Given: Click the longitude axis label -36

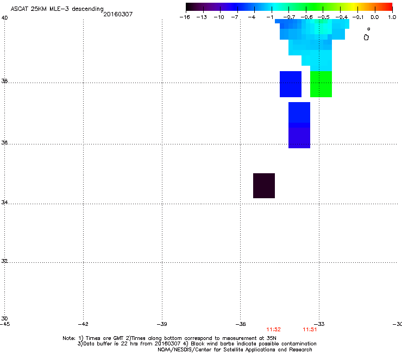Looking at the screenshot, I should pyautogui.click(x=241, y=324).
